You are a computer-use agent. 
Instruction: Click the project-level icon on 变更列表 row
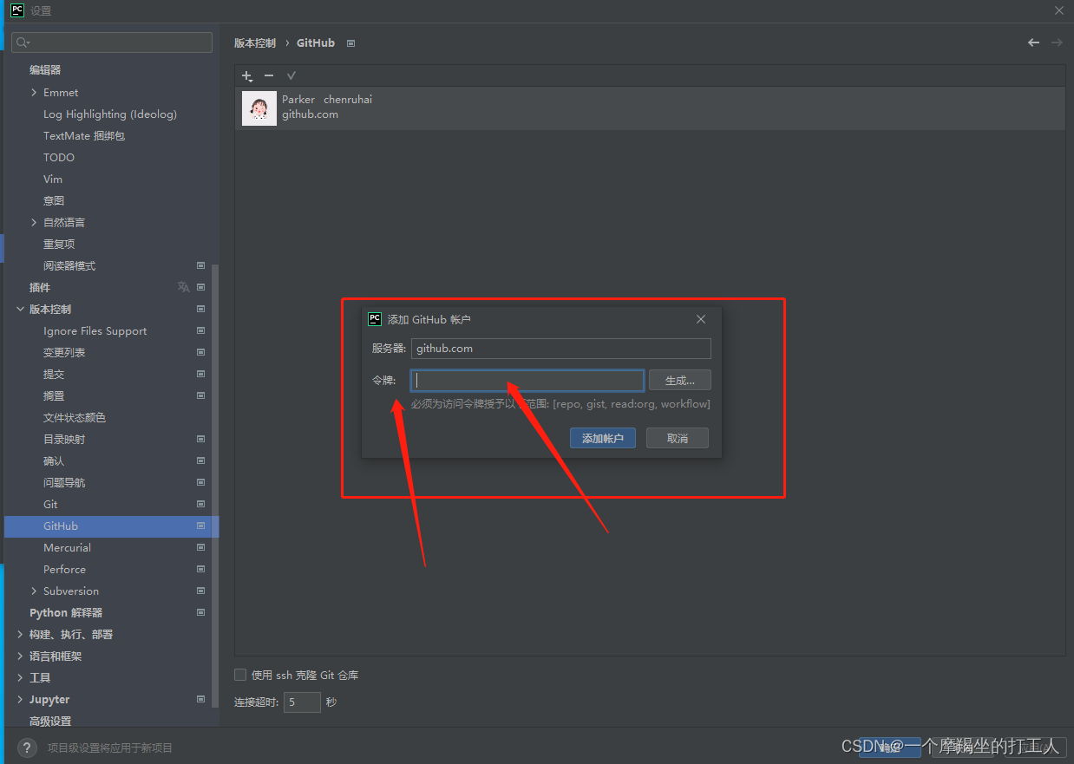200,352
